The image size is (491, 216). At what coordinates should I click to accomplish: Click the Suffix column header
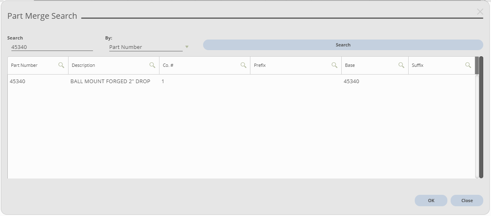point(442,65)
